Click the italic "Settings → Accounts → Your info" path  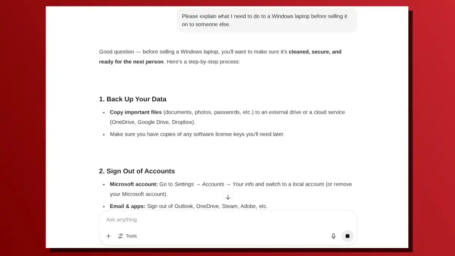[x=214, y=184]
